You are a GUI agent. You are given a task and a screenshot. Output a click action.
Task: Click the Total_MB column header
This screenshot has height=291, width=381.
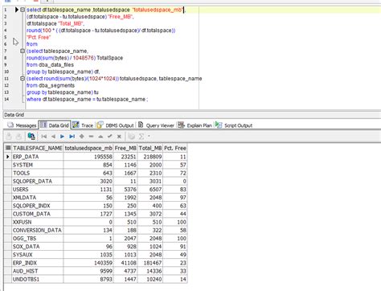[x=150, y=148]
